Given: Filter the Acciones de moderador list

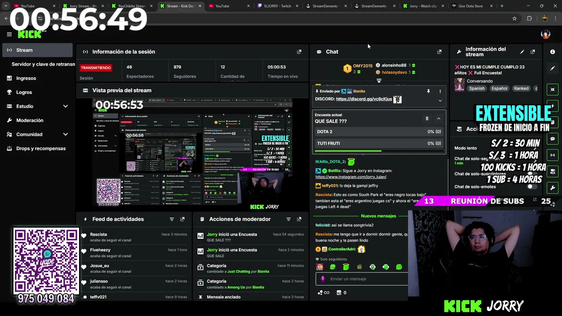Looking at the screenshot, I should 288,219.
